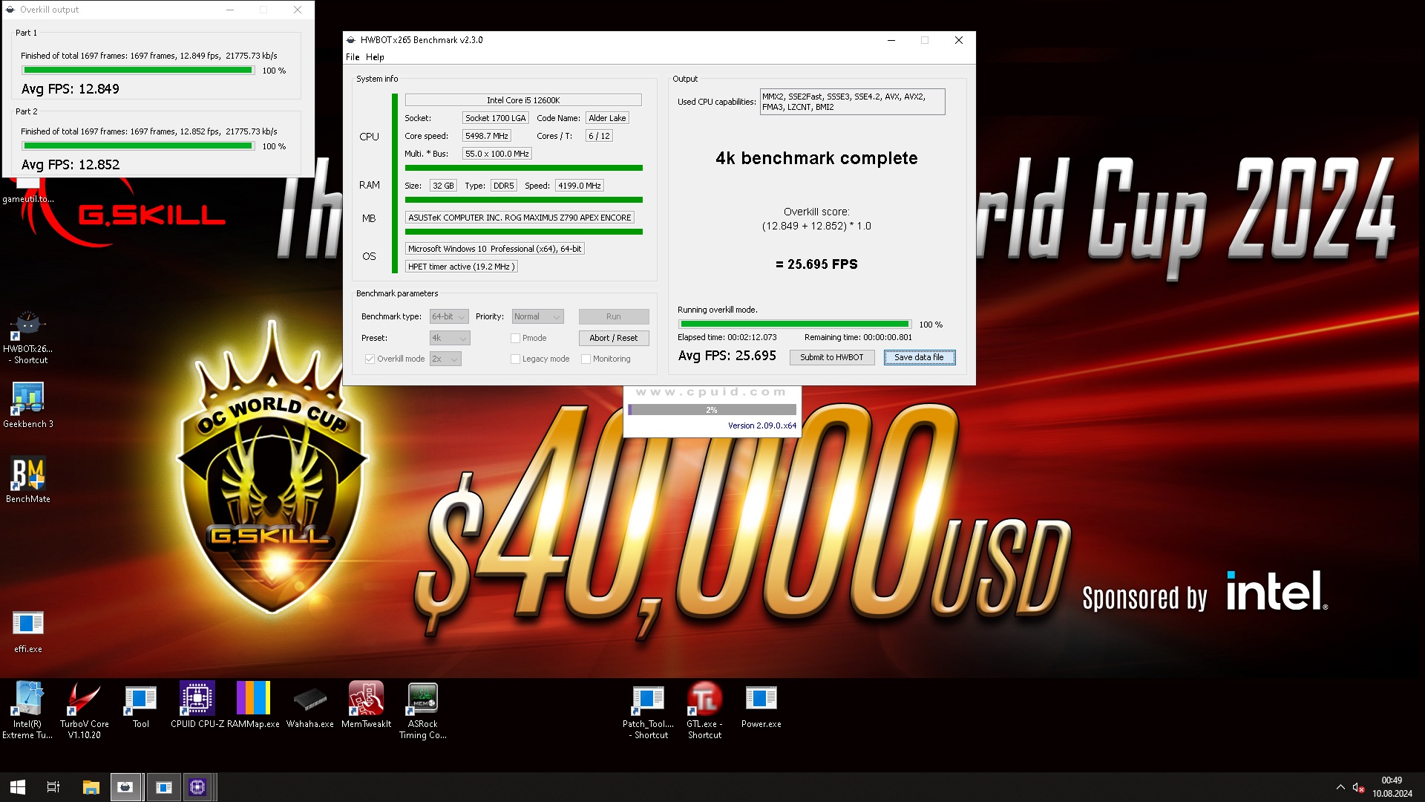
Task: Open the taskbar clock and date
Action: coord(1392,787)
